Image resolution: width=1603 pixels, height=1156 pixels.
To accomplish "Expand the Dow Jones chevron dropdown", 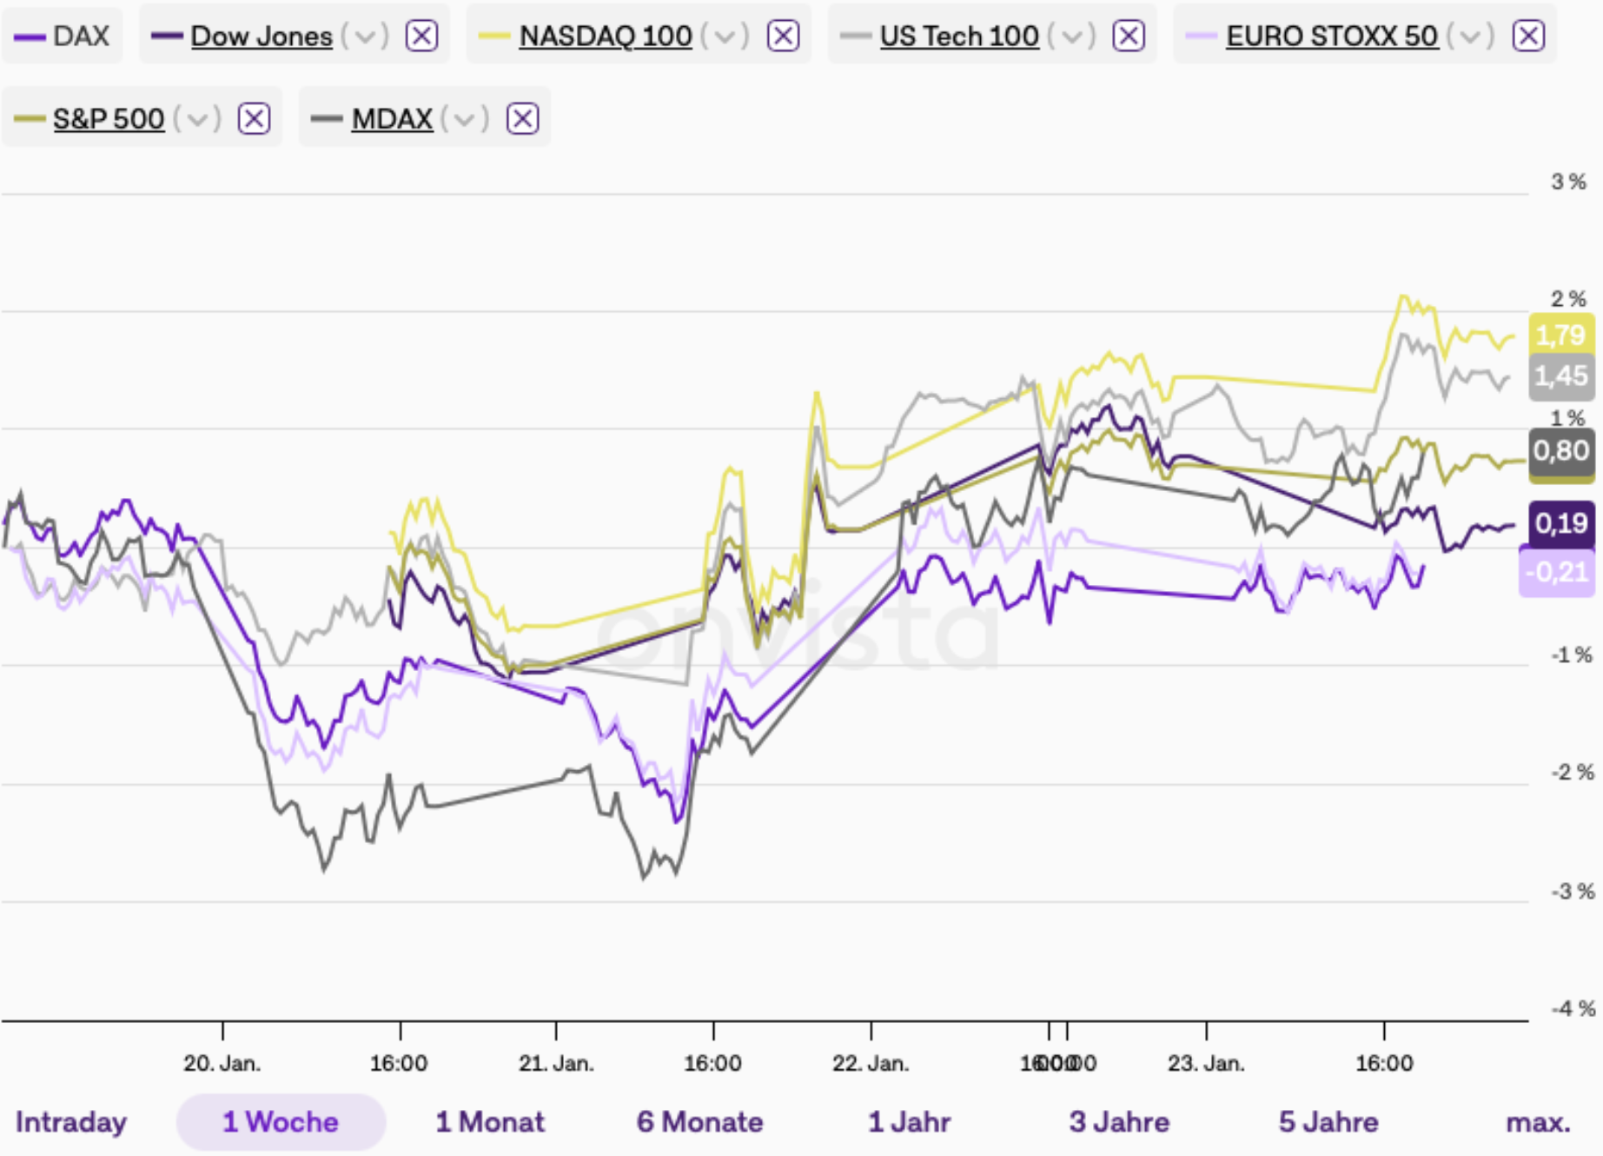I will click(x=365, y=37).
